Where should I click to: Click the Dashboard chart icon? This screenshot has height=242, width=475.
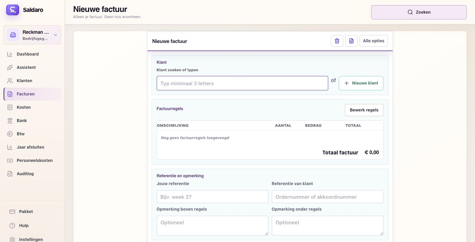10,54
